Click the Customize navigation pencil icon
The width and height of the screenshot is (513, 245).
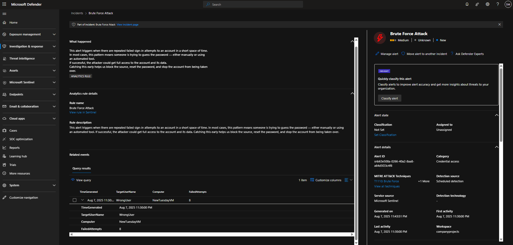4,198
